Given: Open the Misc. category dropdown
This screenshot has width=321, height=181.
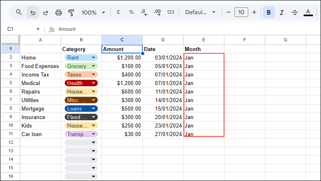Looking at the screenshot, I should coord(93,100).
